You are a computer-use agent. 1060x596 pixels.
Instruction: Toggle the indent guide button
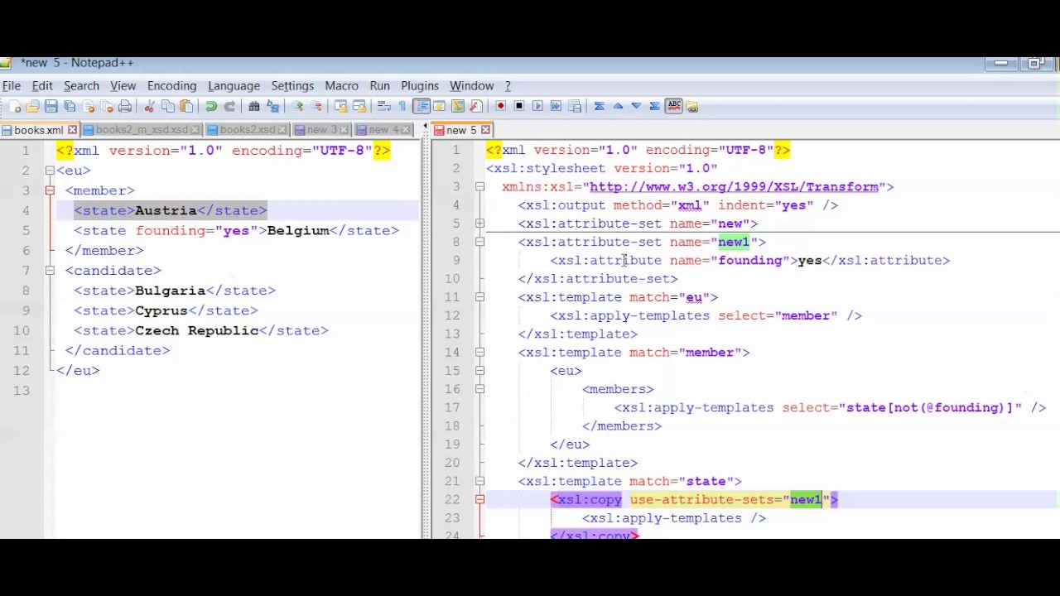422,106
